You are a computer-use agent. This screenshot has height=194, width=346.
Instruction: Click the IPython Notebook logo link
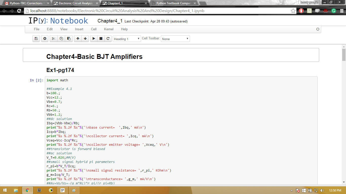click(58, 21)
